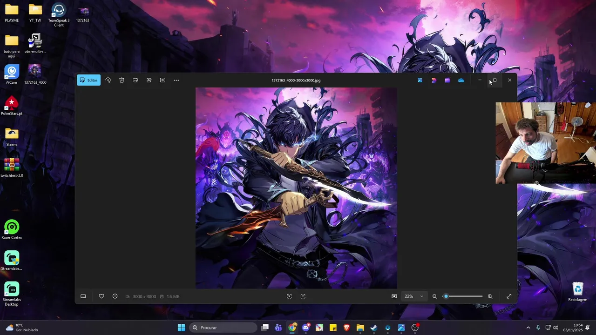This screenshot has height=335, width=596.
Task: Open Steam from the desktop shortcut
Action: 12,137
